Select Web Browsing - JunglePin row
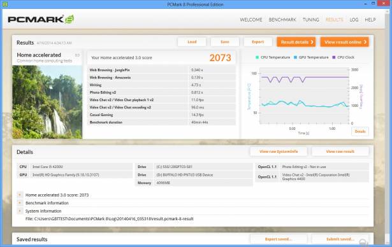The width and height of the screenshot is (392, 247). point(161,70)
